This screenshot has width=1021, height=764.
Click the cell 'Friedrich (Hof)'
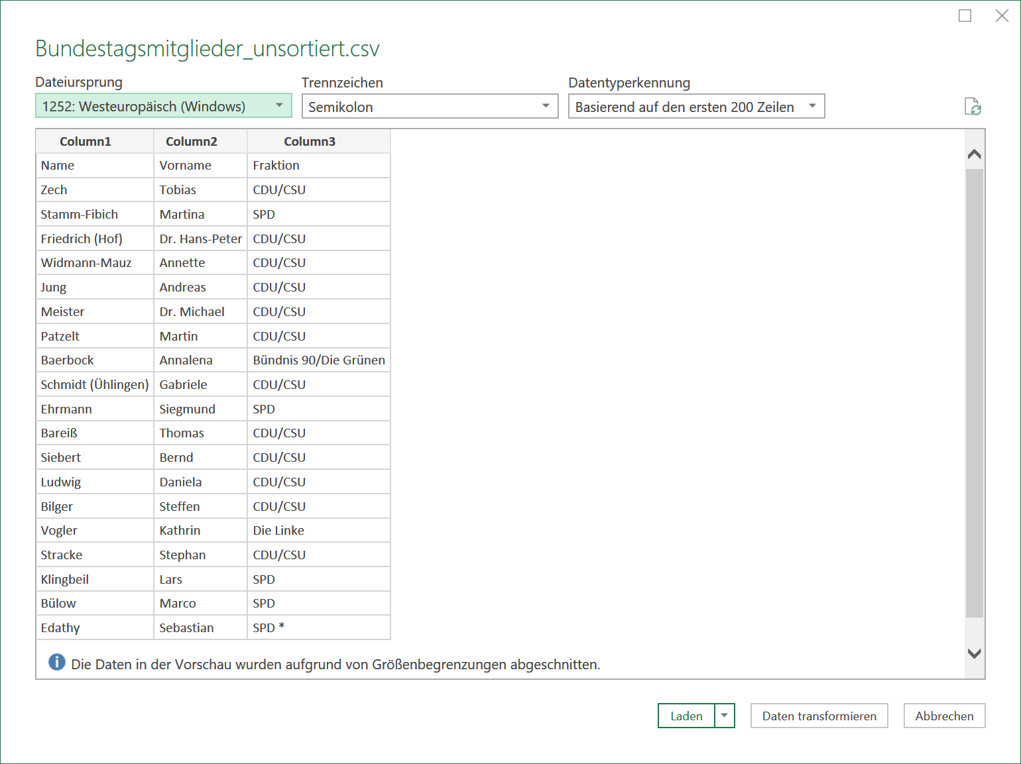95,239
